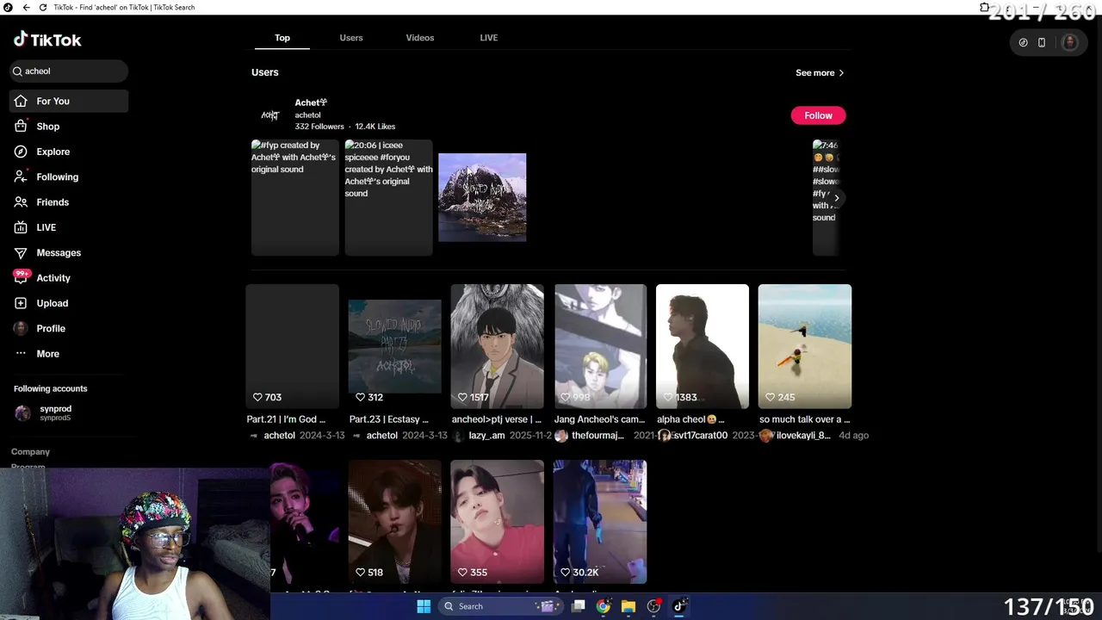1102x620 pixels.
Task: Open the Explore menu item
Action: (x=69, y=152)
